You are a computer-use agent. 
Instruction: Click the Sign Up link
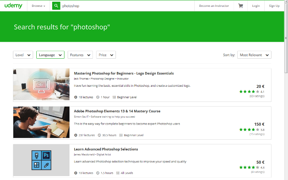pos(274,6)
